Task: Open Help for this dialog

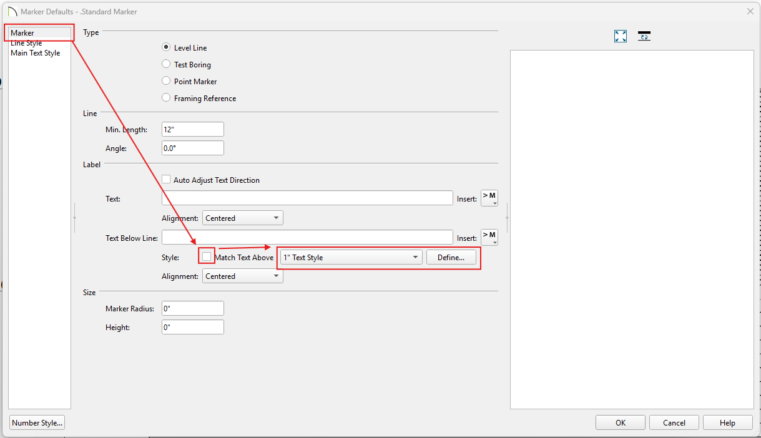Action: pos(727,422)
